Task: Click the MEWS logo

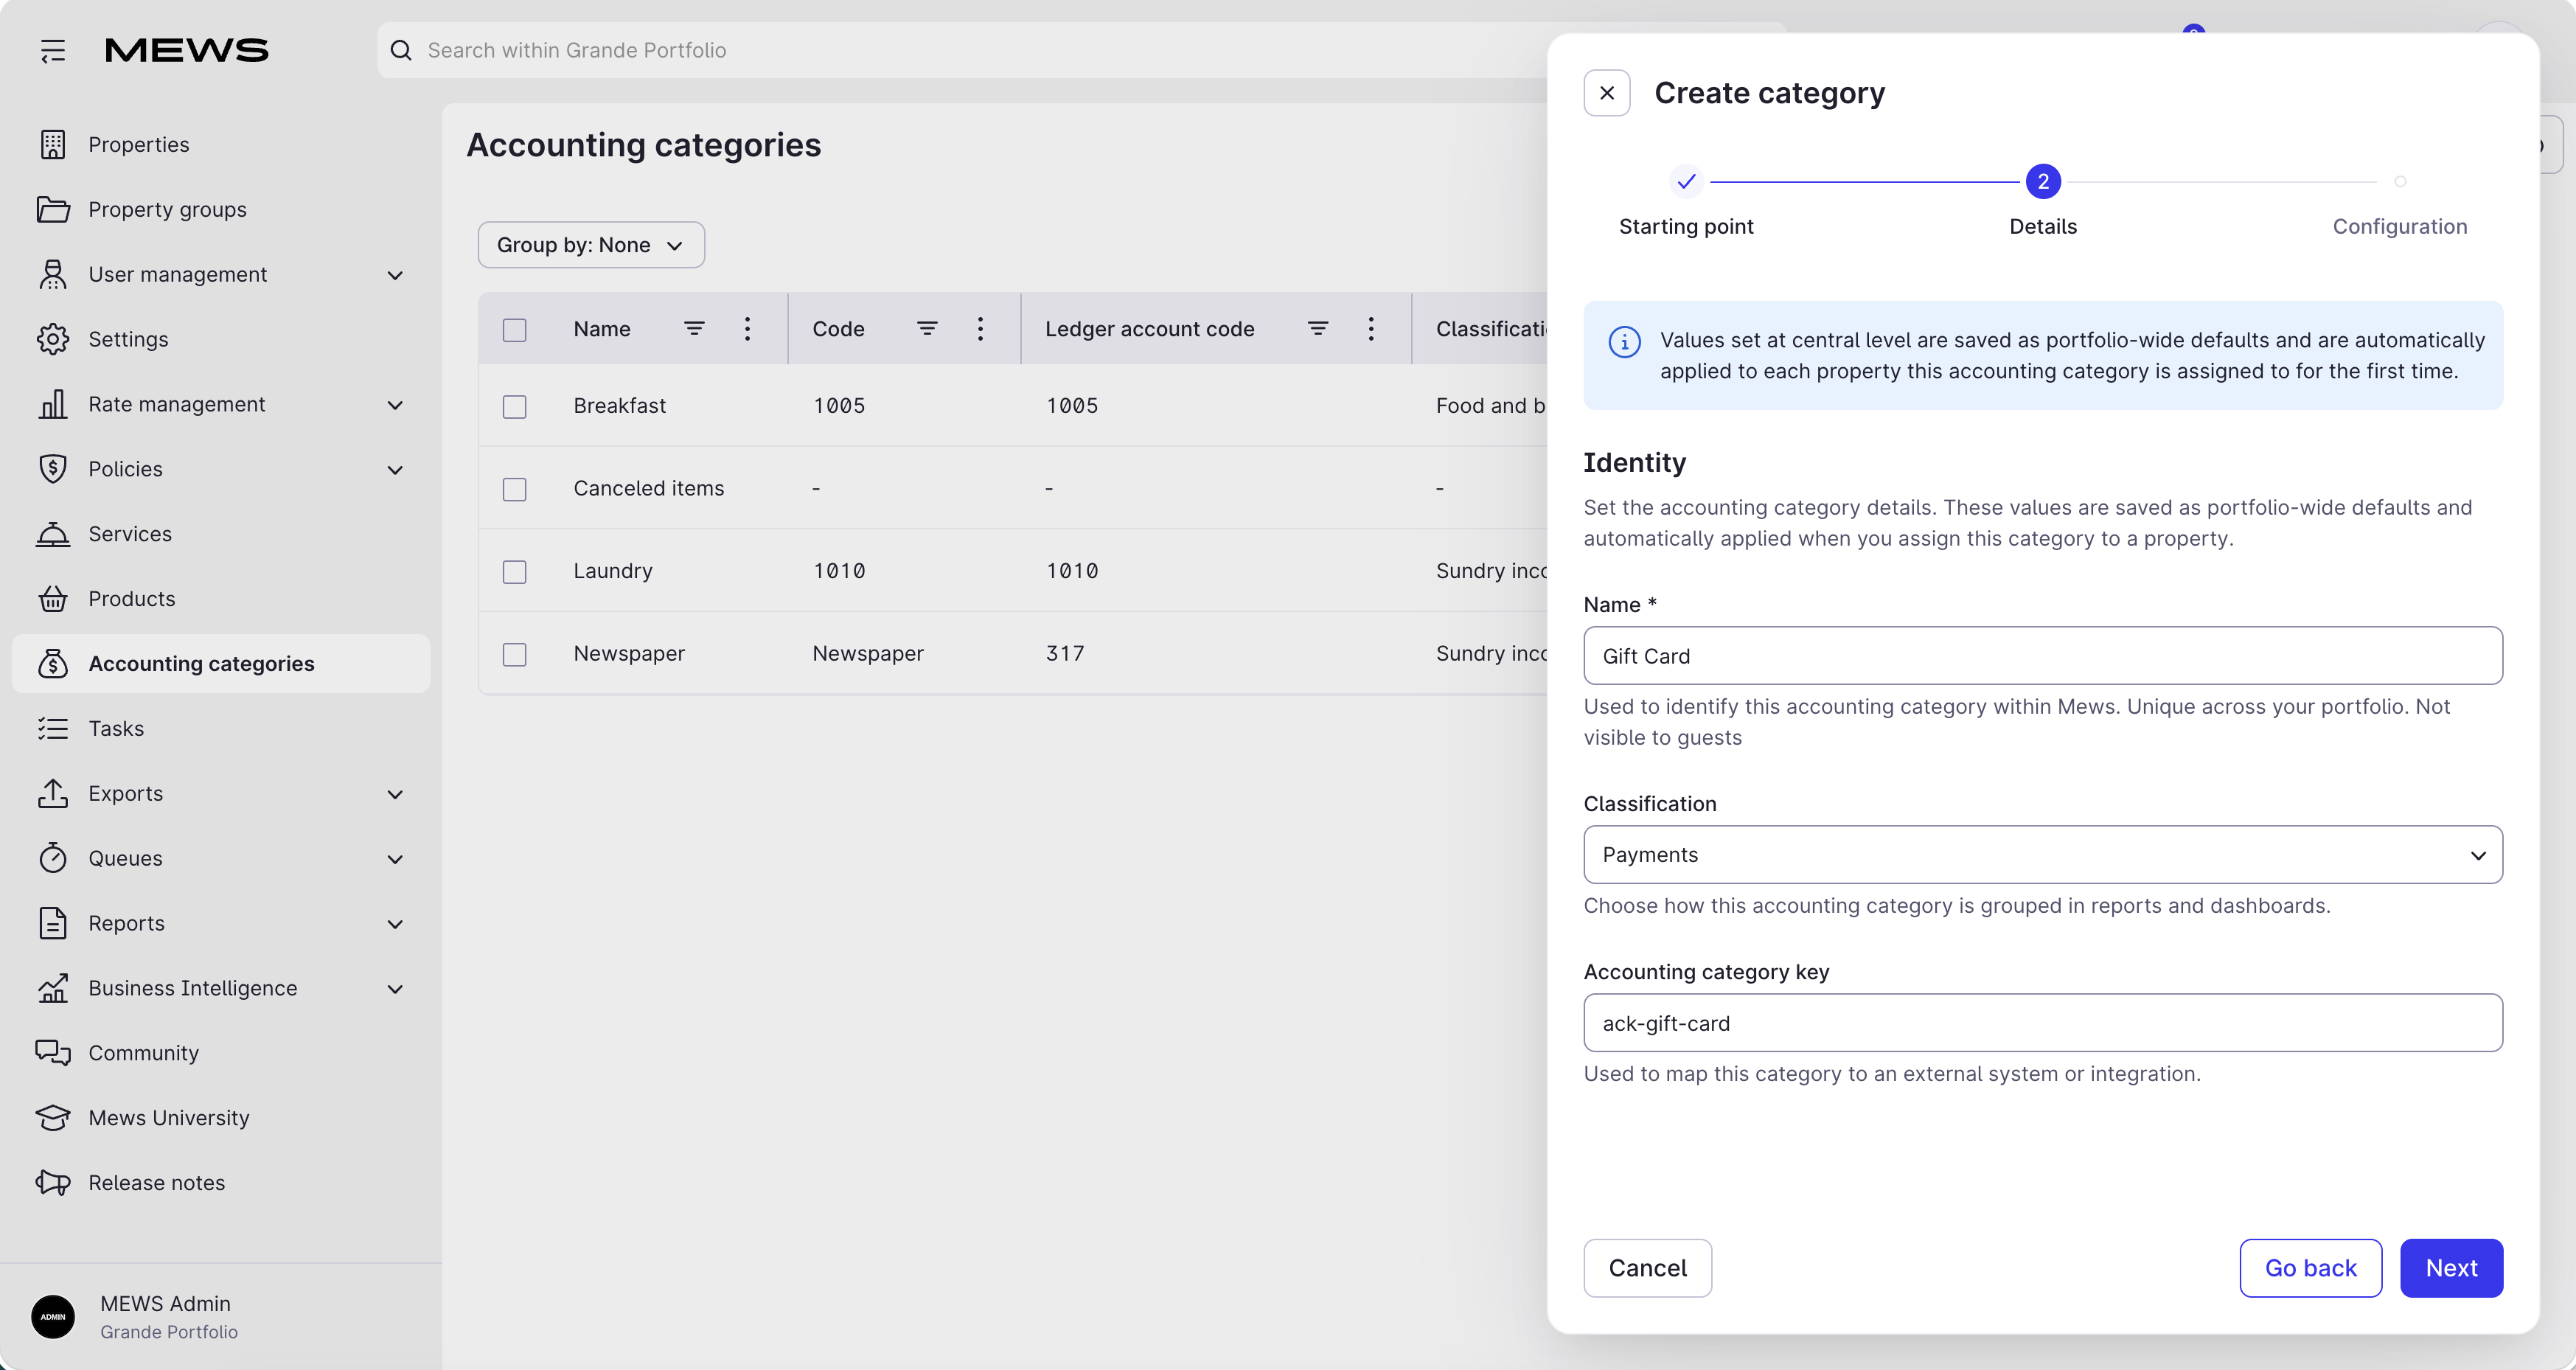Action: (x=187, y=50)
